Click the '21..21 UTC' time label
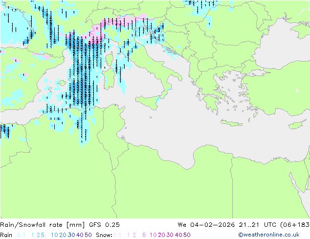The width and height of the screenshot is (310, 239). (x=257, y=225)
